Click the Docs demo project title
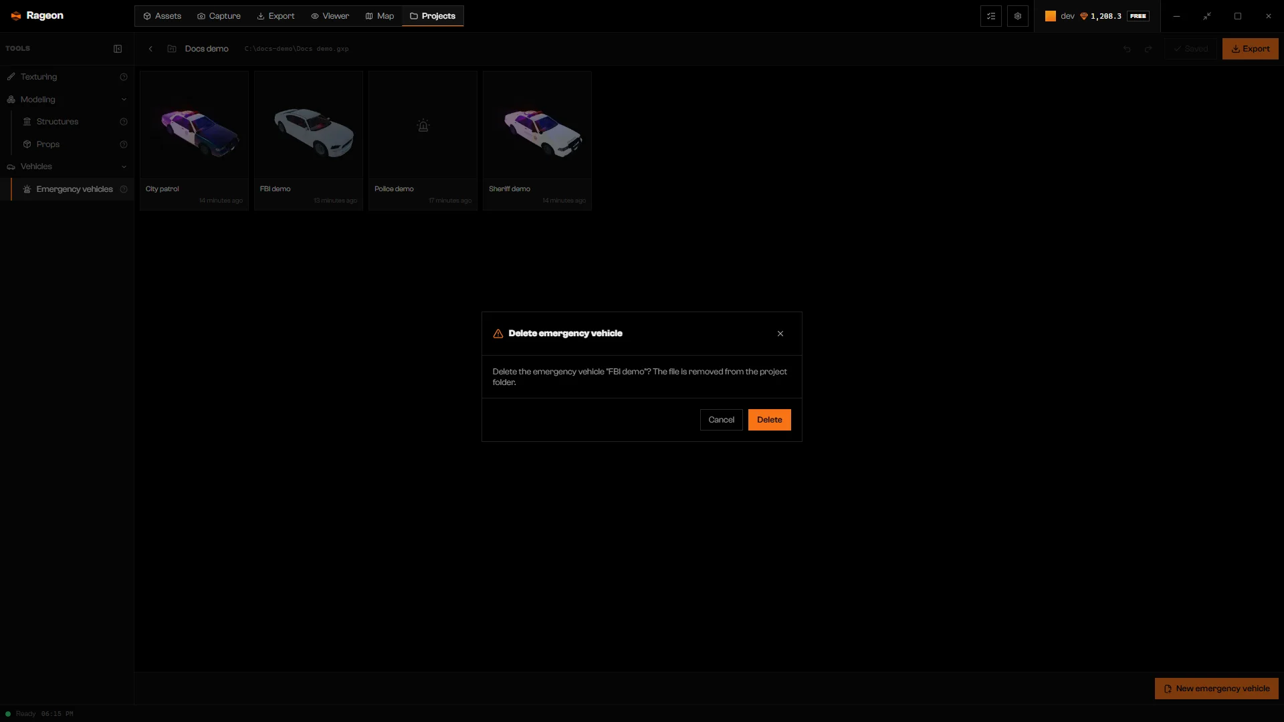1284x722 pixels. pos(207,49)
